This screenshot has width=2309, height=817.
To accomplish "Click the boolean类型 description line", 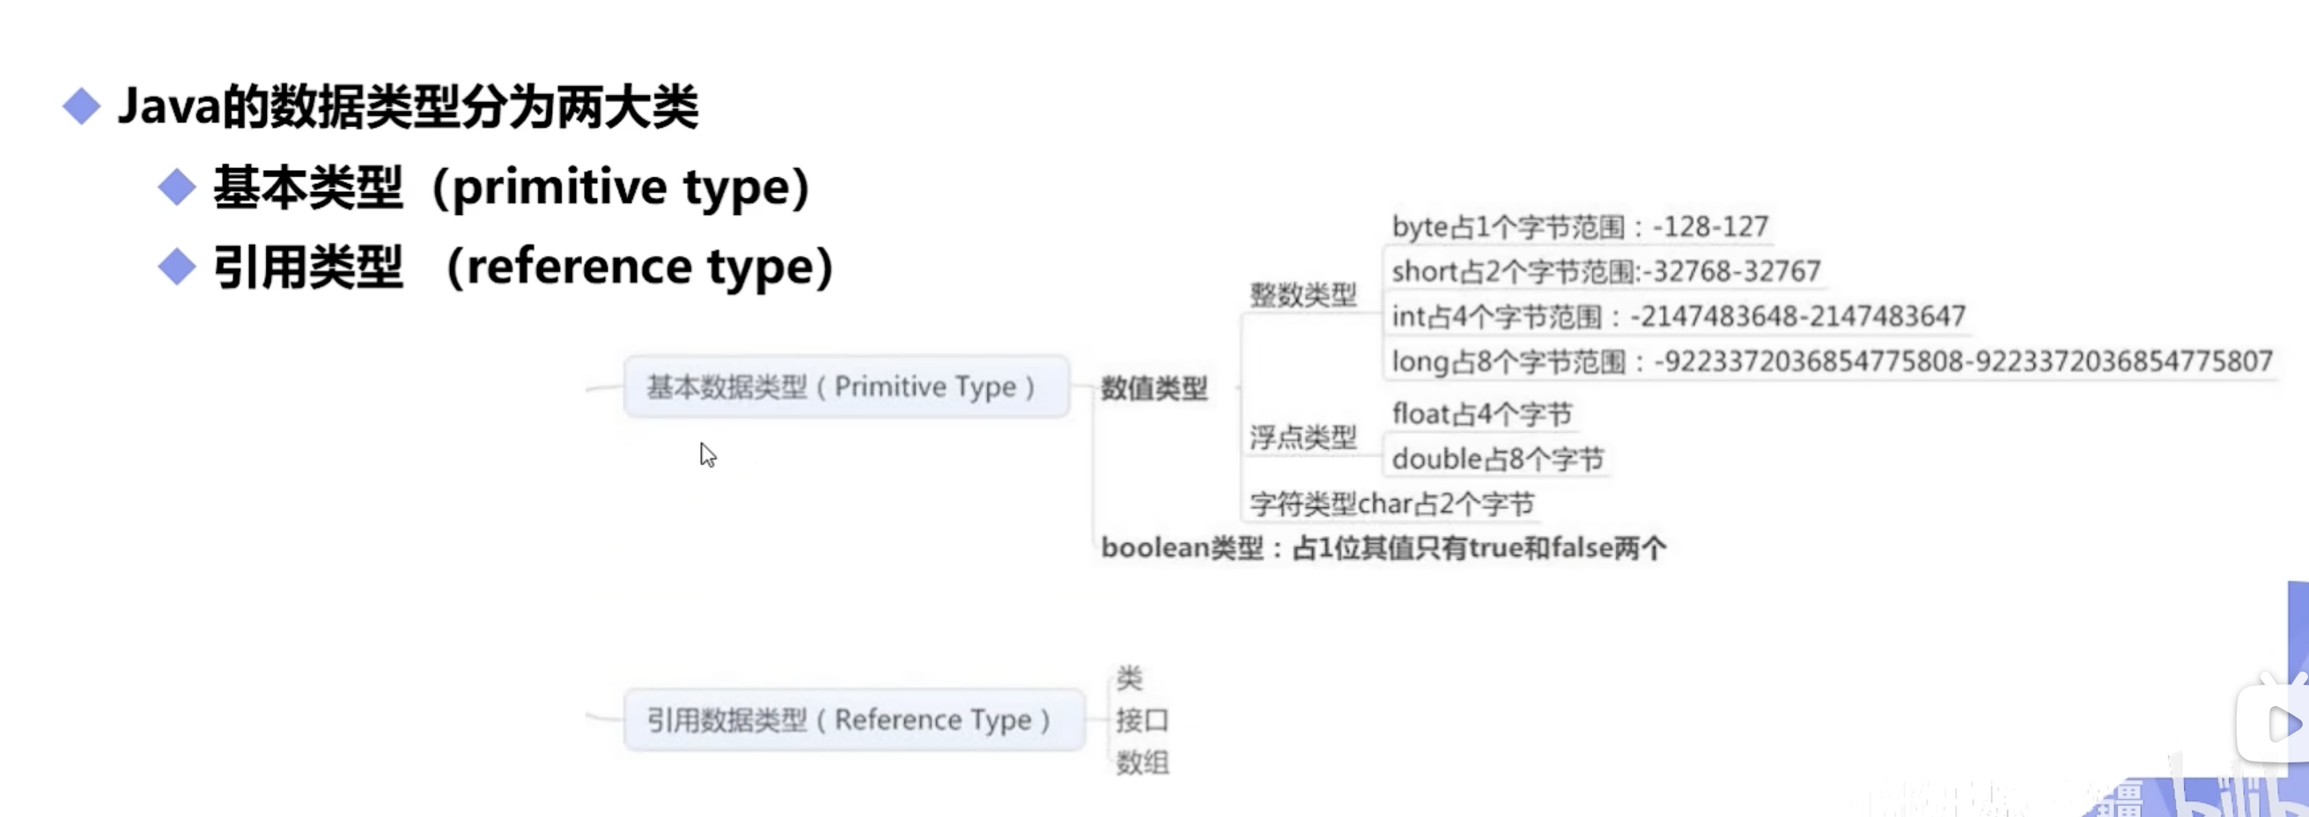I will [1383, 548].
